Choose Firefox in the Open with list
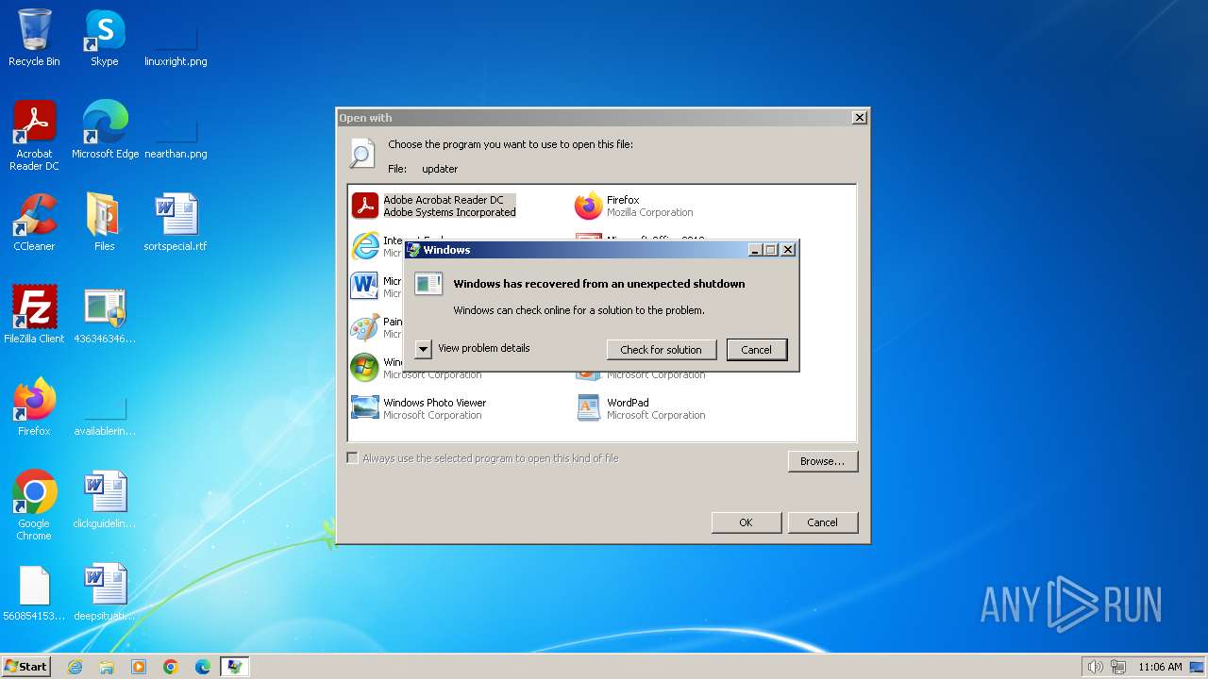1208x679 pixels. tap(634, 206)
